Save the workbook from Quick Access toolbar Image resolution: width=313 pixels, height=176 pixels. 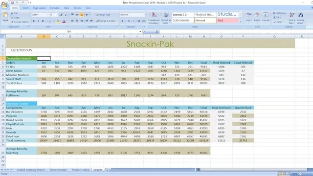(12, 2)
